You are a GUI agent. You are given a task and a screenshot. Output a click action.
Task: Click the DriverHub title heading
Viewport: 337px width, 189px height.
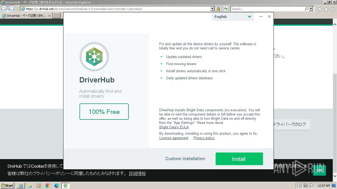tap(97, 80)
